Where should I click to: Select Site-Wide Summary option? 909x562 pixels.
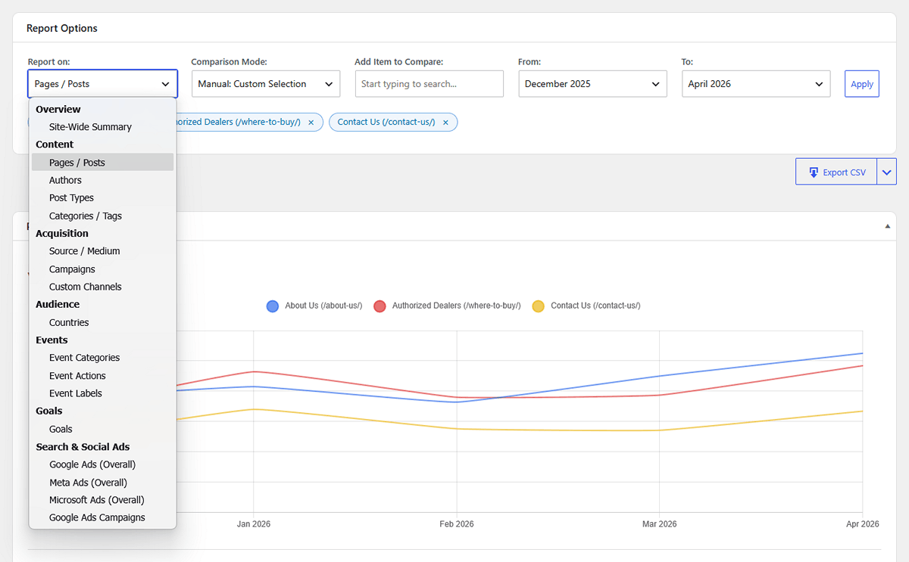click(x=103, y=127)
